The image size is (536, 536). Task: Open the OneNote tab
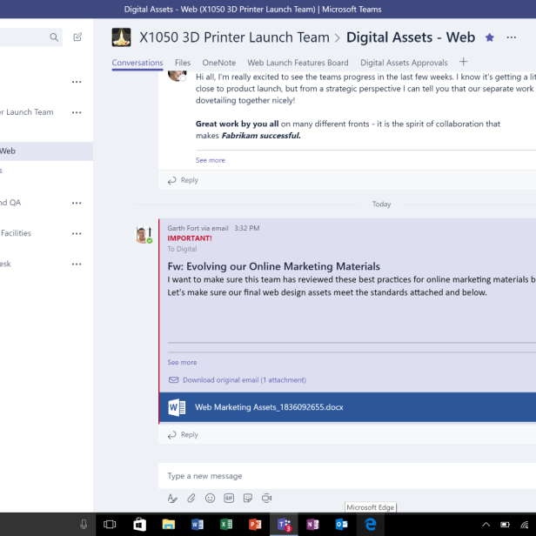pyautogui.click(x=218, y=63)
